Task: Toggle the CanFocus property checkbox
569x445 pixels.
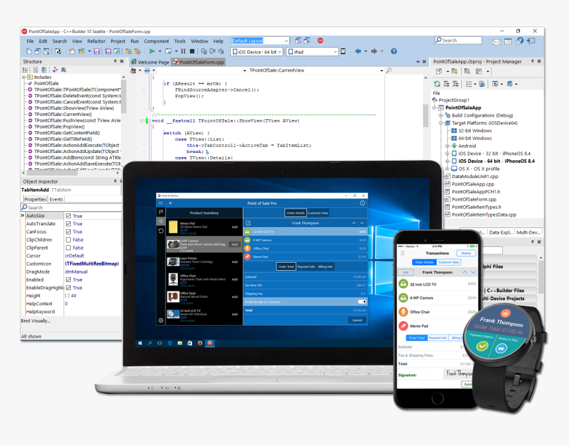Action: click(x=68, y=232)
